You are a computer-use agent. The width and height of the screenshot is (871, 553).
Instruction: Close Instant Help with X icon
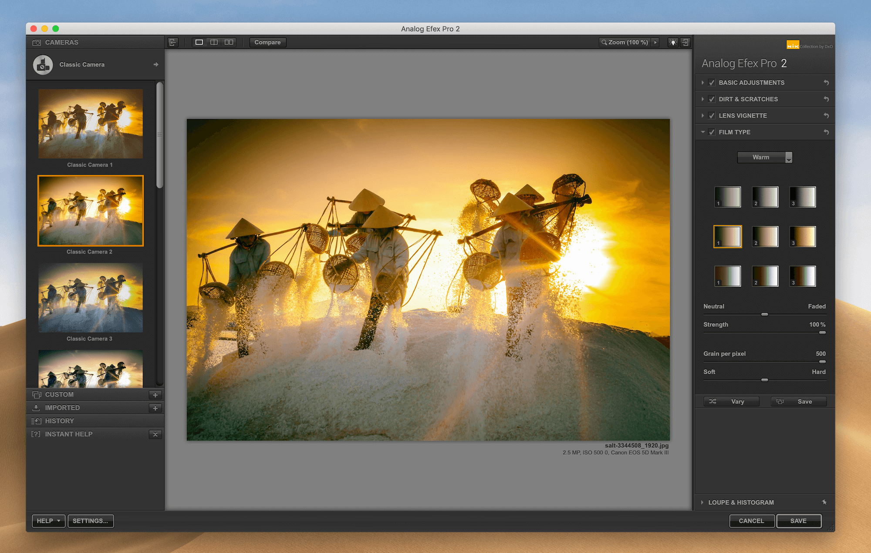(155, 434)
